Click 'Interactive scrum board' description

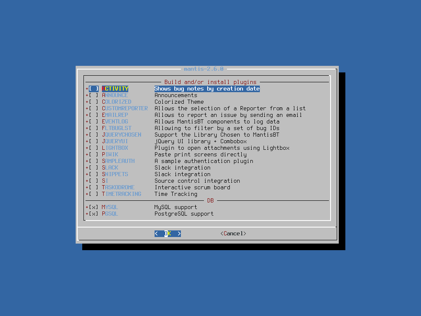[x=192, y=188]
